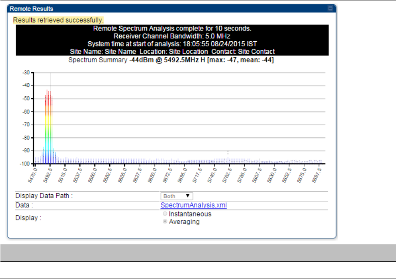Click the 'Display Data Path :' label
Viewport: 396px width, 279px height.
(x=44, y=196)
